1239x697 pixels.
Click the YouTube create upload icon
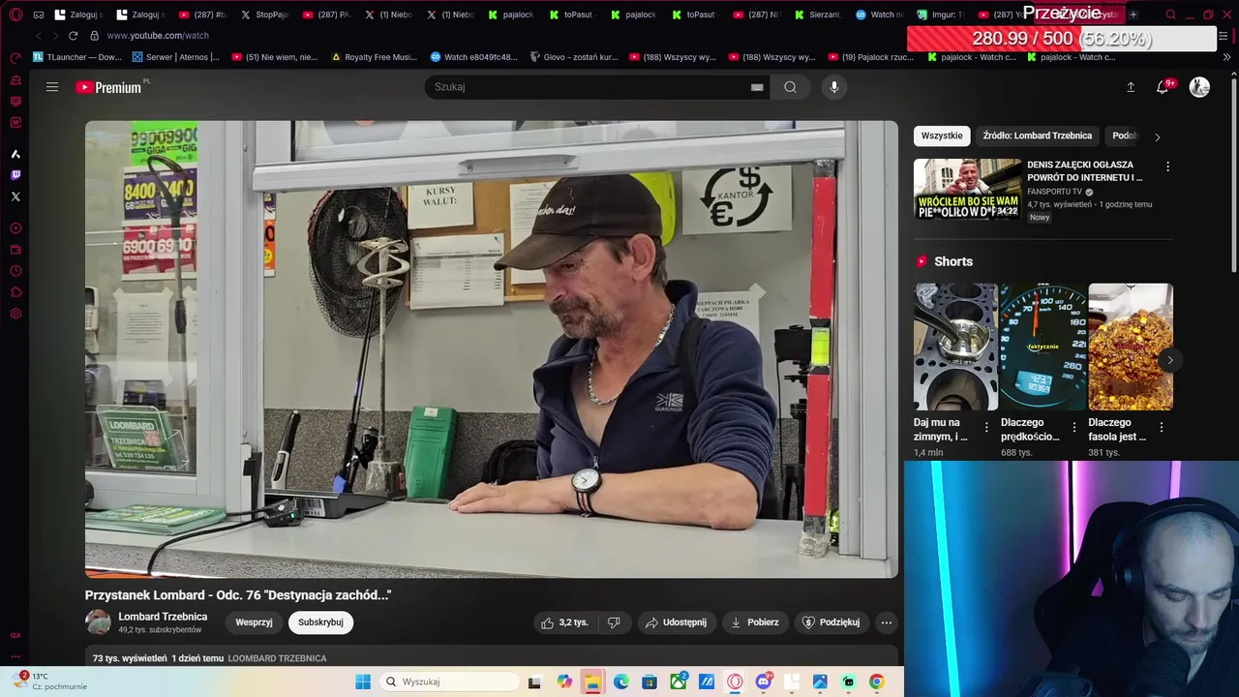[x=1131, y=87]
